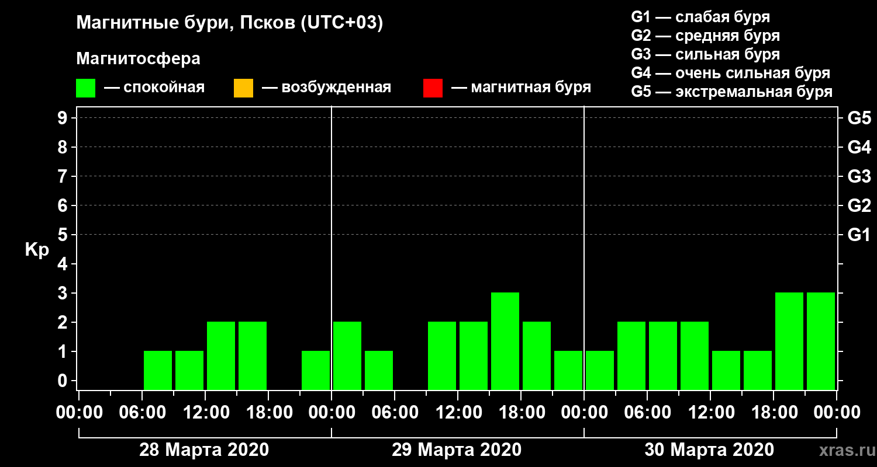Click the G5 label on right axis
This screenshot has width=877, height=467.
click(x=859, y=118)
